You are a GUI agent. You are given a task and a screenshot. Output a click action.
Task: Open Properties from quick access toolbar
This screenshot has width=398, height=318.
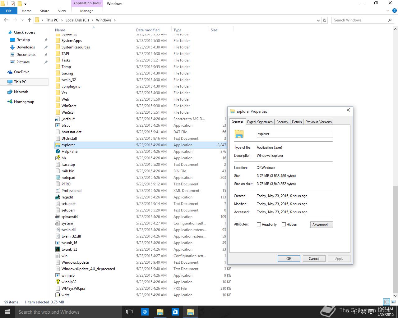[12, 4]
